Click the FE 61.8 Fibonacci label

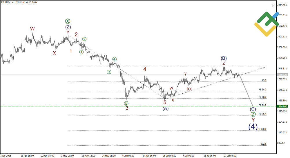coord(262,105)
